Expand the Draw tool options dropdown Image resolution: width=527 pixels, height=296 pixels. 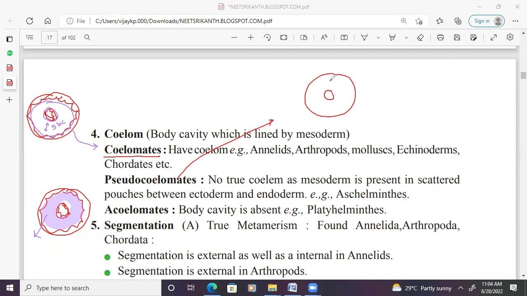tap(378, 37)
